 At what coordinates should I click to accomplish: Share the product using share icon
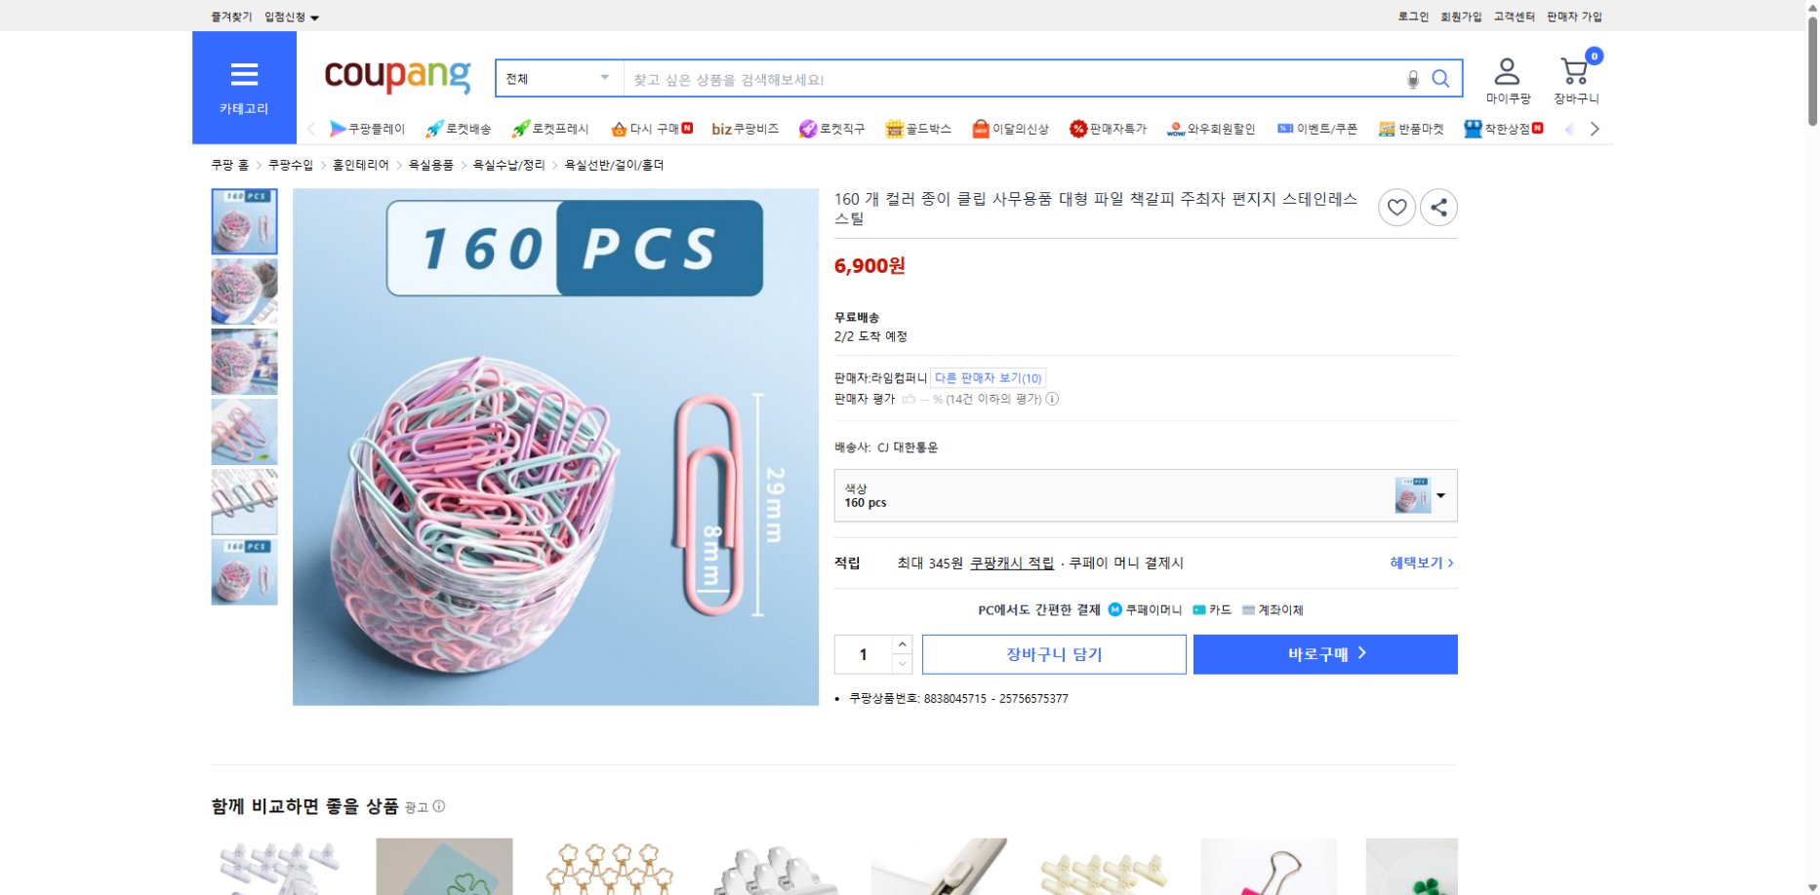pyautogui.click(x=1437, y=207)
